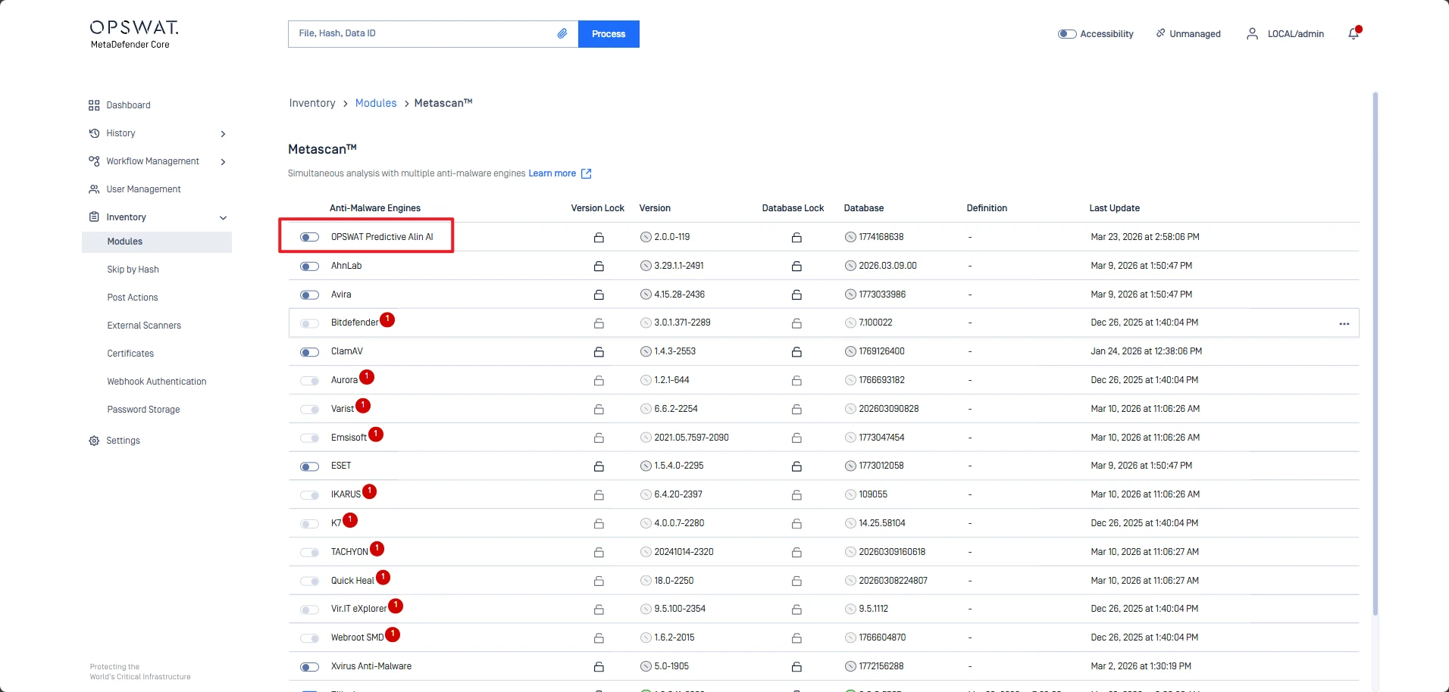The width and height of the screenshot is (1449, 692).
Task: Open the notifications bell icon
Action: 1354,33
